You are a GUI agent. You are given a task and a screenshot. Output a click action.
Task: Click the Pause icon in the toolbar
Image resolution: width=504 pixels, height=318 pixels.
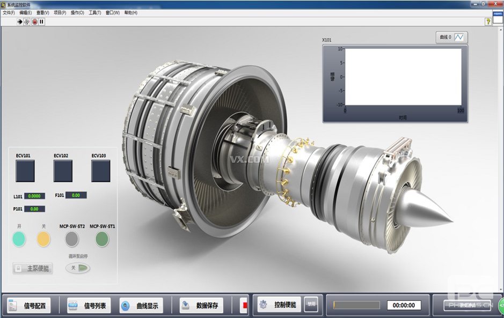click(x=41, y=22)
